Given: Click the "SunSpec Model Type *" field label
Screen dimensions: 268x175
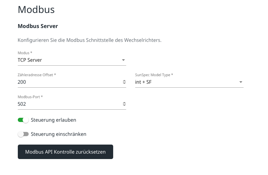Looking at the screenshot, I should (x=154, y=75).
